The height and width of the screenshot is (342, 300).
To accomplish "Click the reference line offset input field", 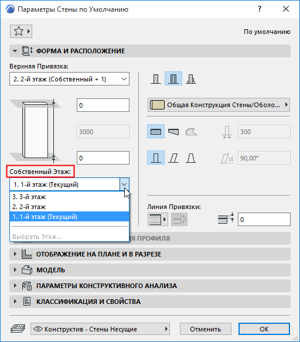I will (x=264, y=220).
